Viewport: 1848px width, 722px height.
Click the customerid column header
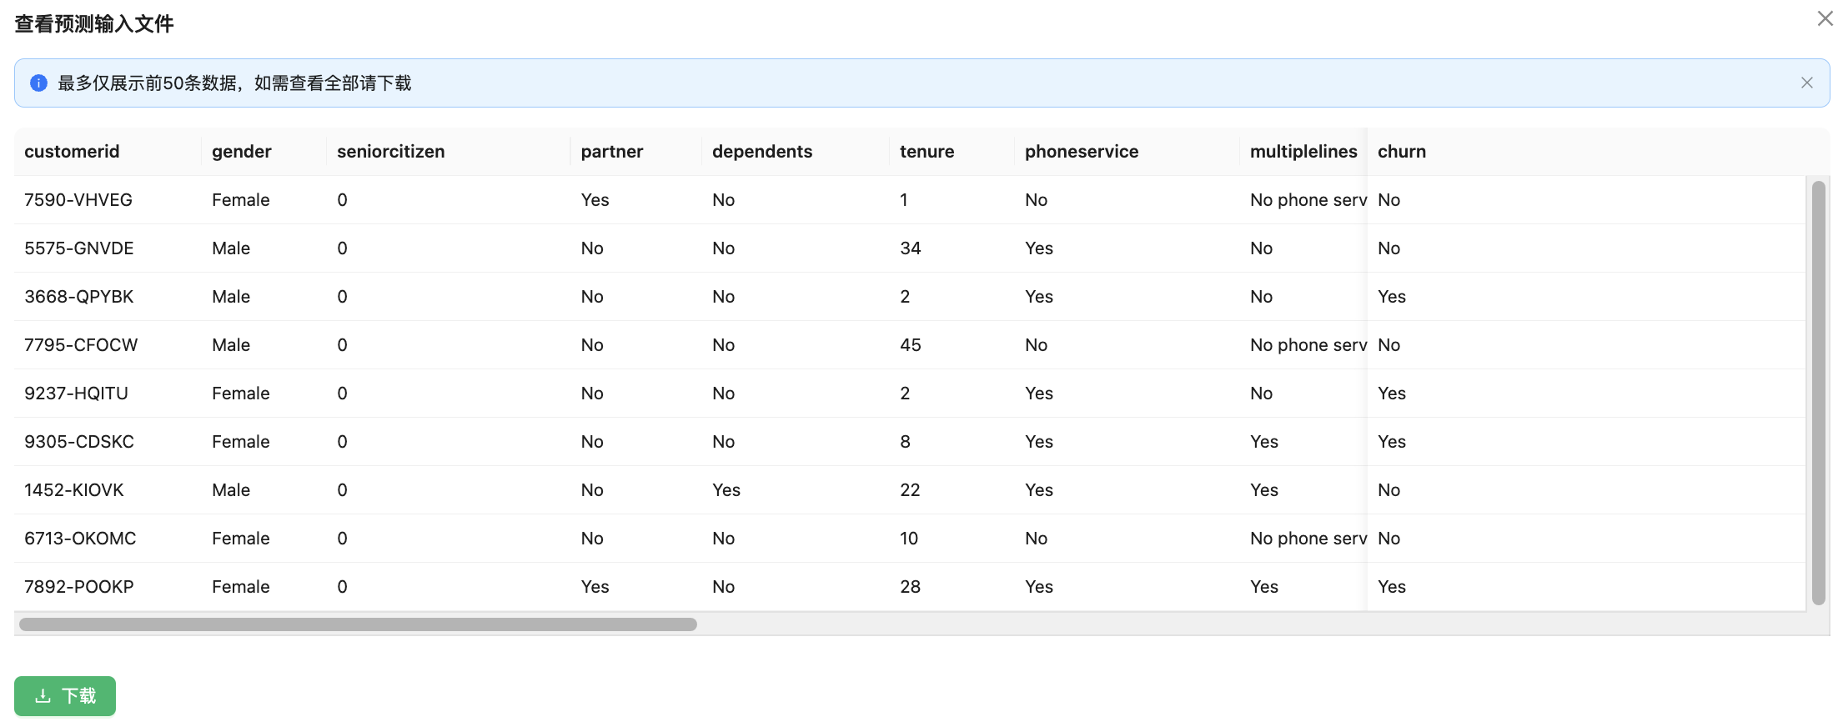[x=72, y=152]
